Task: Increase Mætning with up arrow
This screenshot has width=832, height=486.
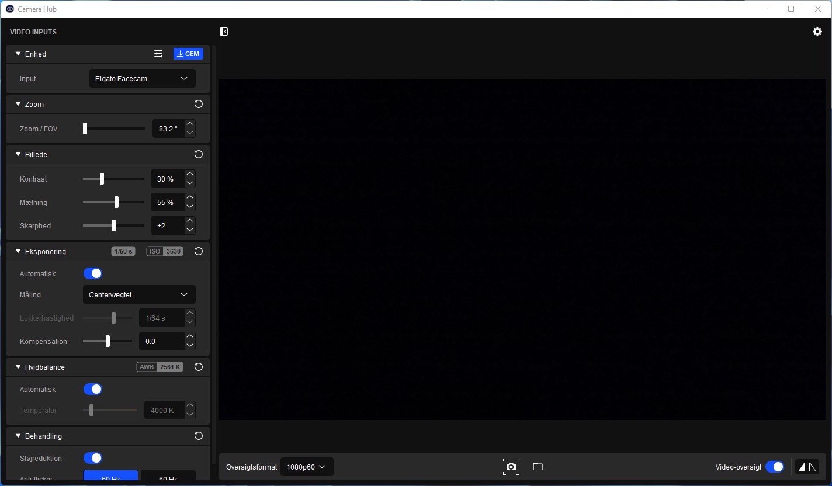Action: point(190,197)
